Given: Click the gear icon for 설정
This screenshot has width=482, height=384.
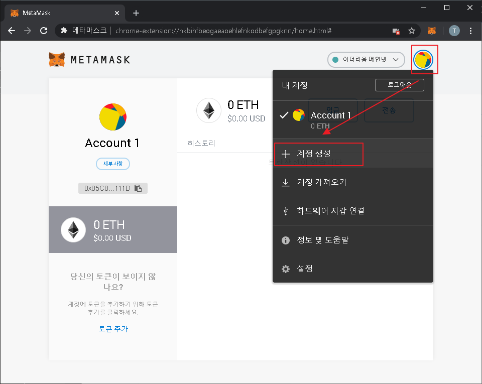Looking at the screenshot, I should 286,269.
